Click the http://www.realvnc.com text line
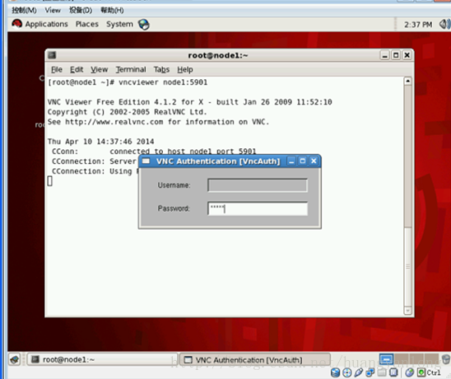 pos(158,122)
